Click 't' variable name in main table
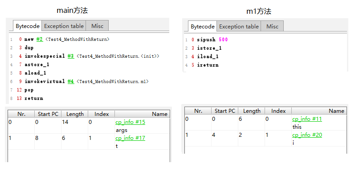 coord(117,146)
